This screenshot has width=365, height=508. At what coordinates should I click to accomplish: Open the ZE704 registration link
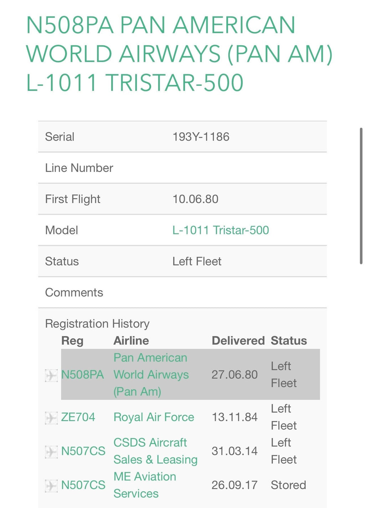(x=78, y=417)
